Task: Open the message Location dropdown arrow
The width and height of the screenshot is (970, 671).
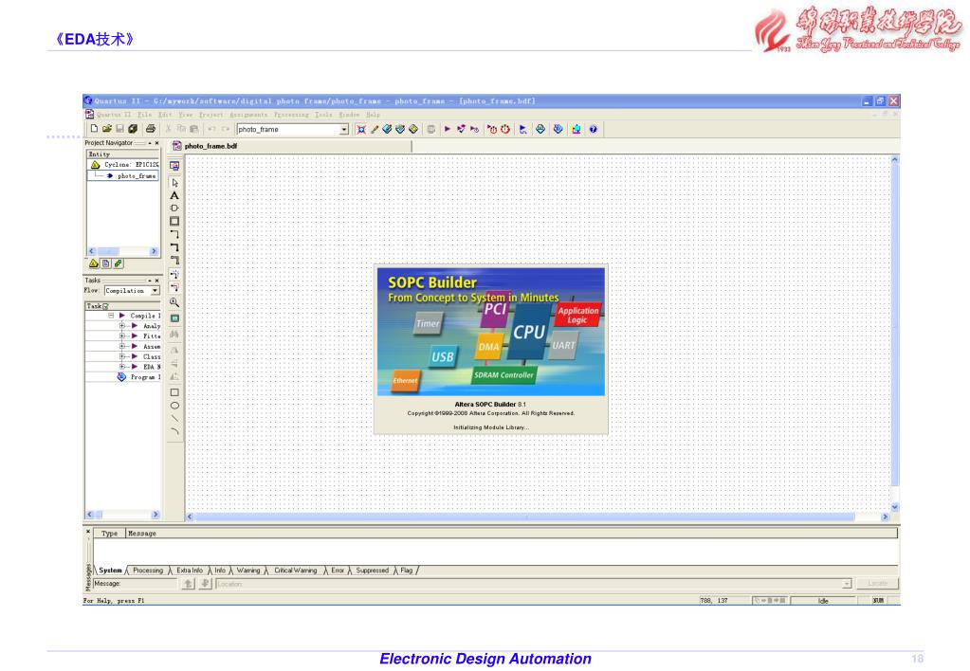Action: click(847, 584)
